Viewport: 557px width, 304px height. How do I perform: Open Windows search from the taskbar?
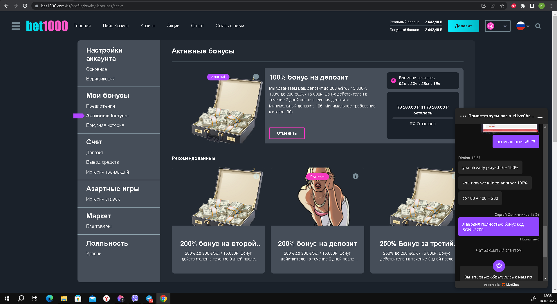[21, 298]
